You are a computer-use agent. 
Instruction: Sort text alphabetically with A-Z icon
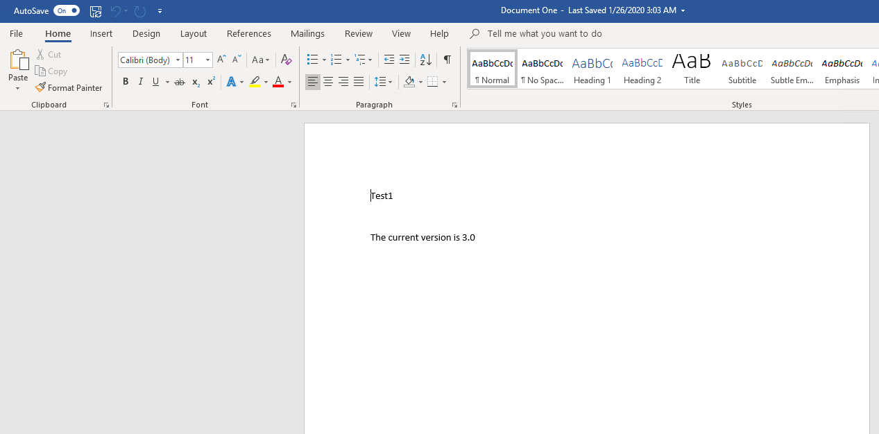point(426,60)
